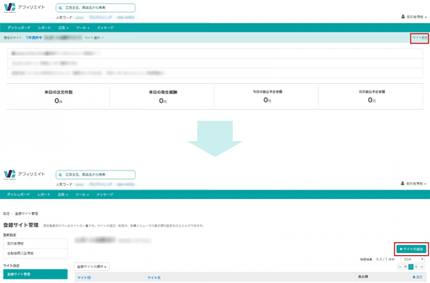The height and width of the screenshot is (283, 430).
Task: Click the first blurred notice row
Action: [215, 54]
